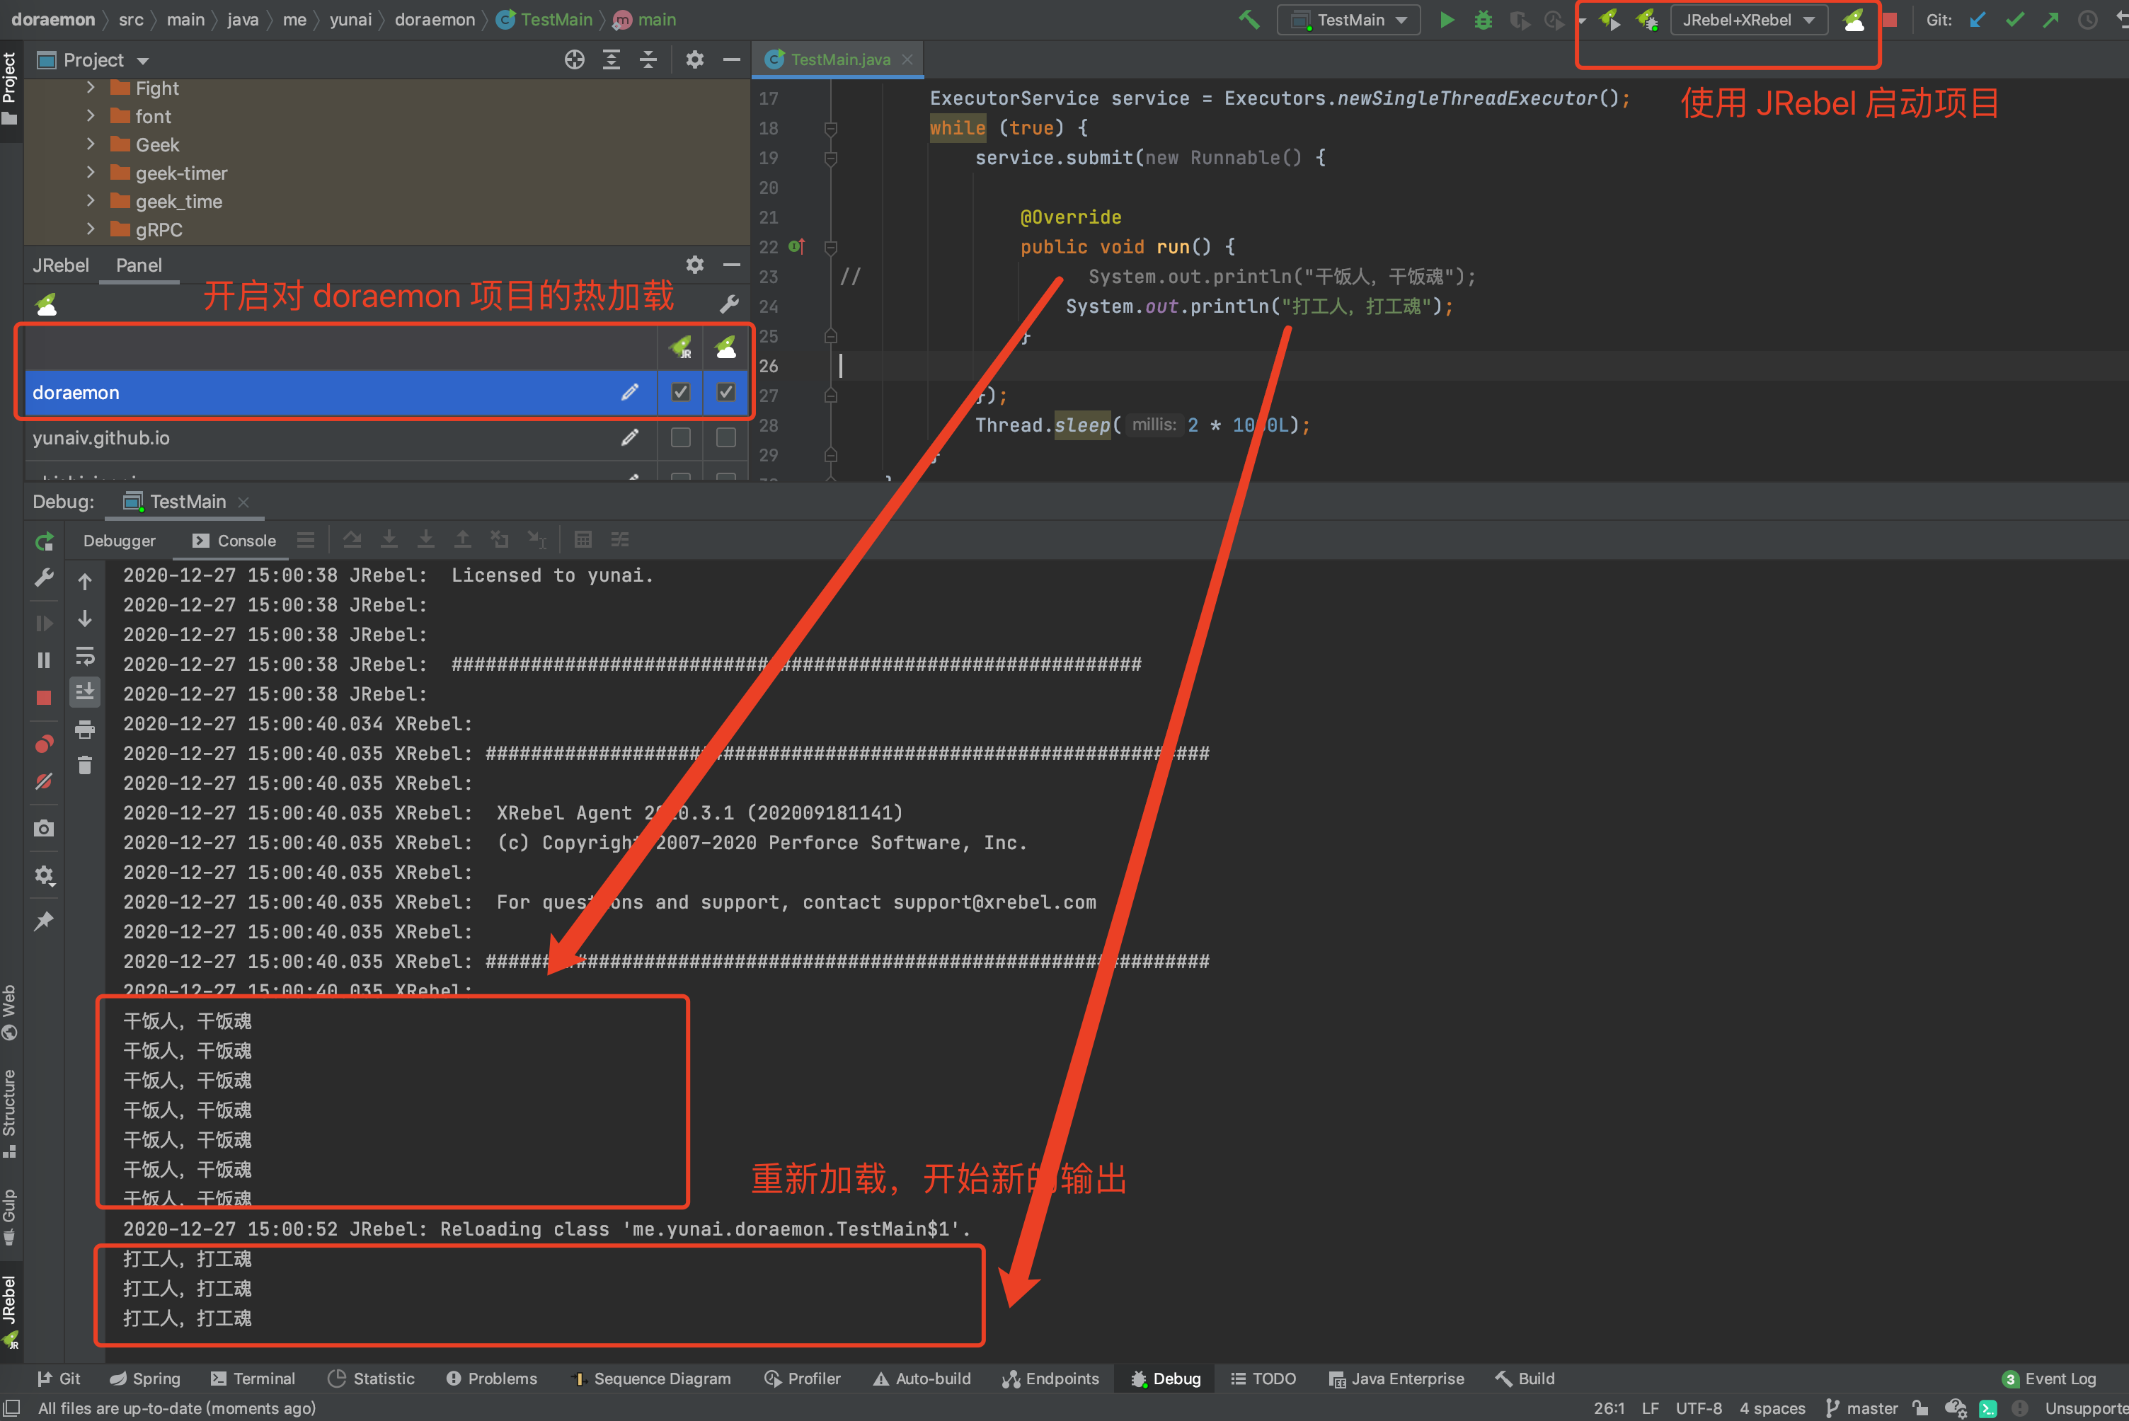
Task: Enable JRebel for yunaiv.github.io
Action: pyautogui.click(x=679, y=438)
